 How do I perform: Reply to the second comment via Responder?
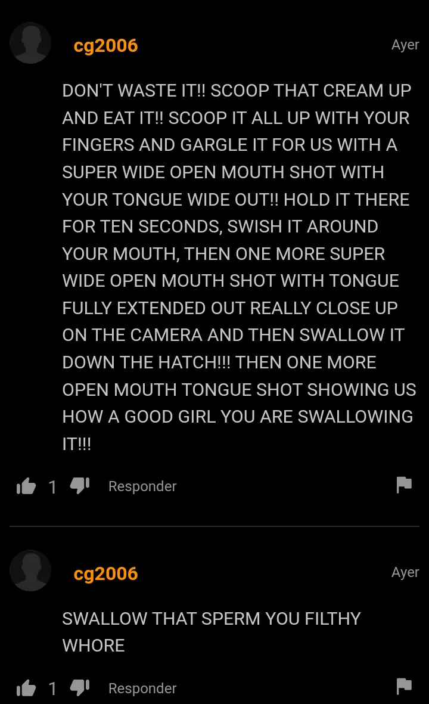pos(142,689)
